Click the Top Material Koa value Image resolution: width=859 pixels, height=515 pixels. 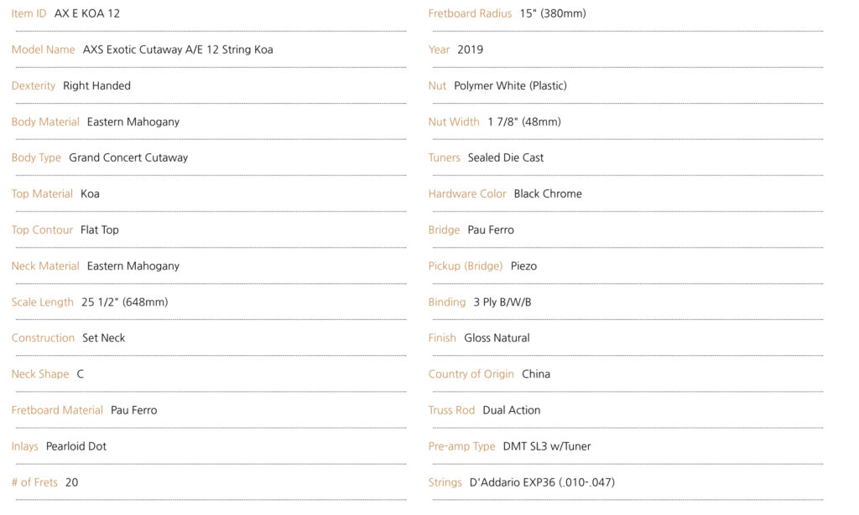click(x=90, y=194)
